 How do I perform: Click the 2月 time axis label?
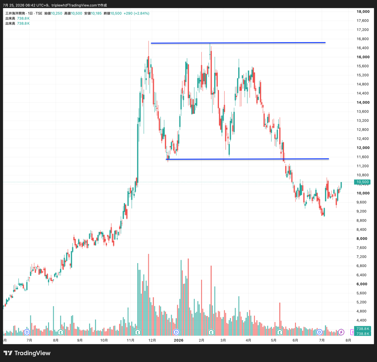[x=201, y=340]
